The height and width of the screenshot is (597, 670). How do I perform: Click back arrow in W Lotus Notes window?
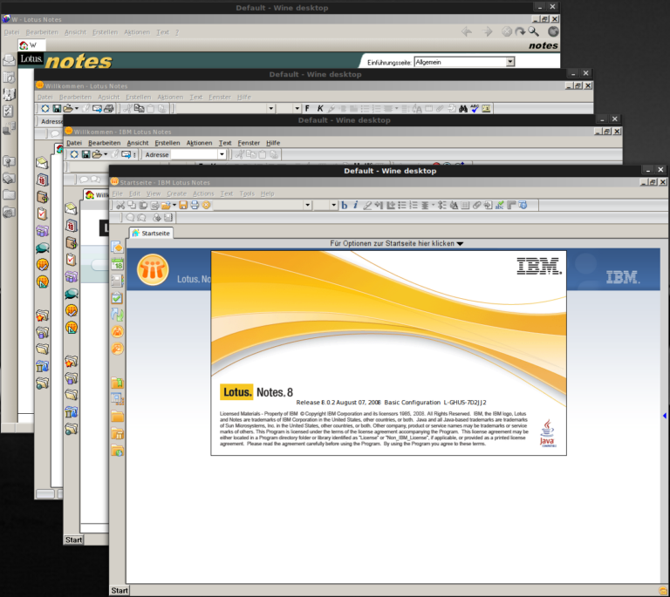pyautogui.click(x=467, y=31)
